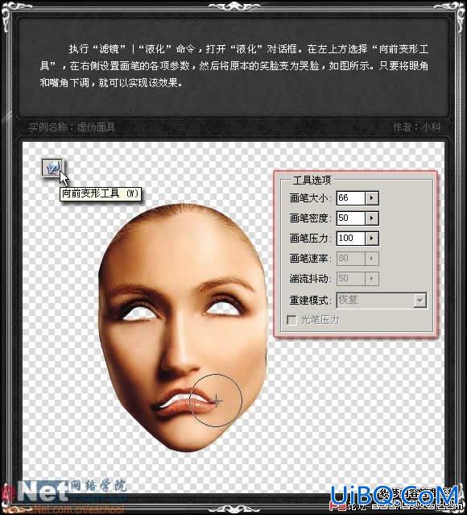467x515 pixels.
Task: Open the 画笔压力 slider arrow
Action: [x=372, y=239]
